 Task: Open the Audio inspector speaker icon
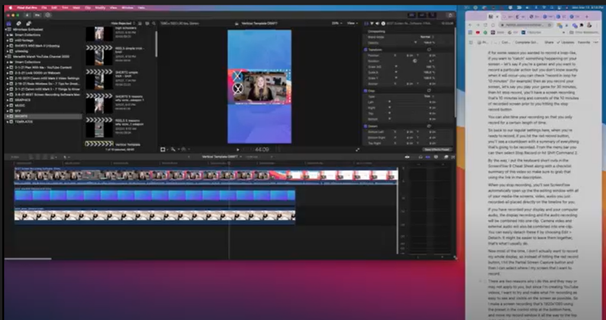[378, 24]
